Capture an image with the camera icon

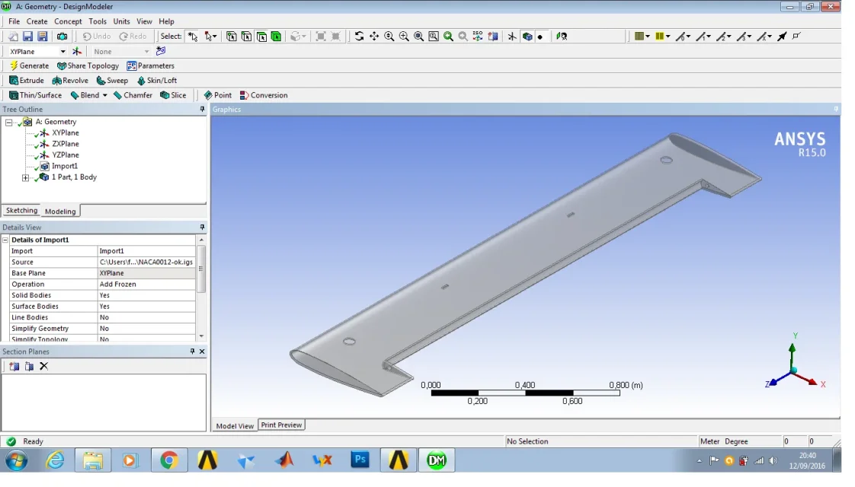[62, 37]
